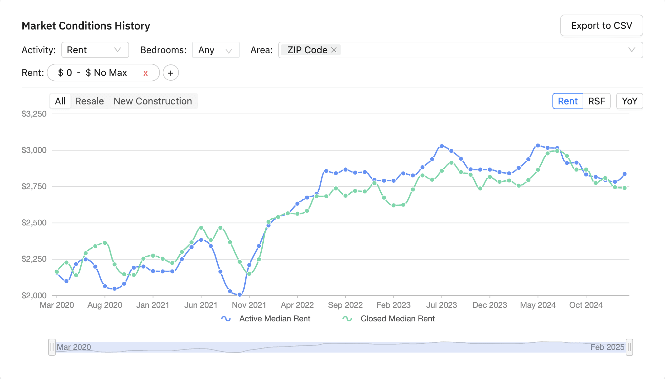Remove the ZIP Code area tag

[334, 50]
